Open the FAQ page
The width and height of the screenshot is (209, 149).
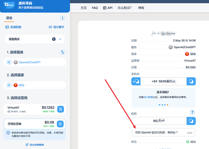pyautogui.click(x=95, y=8)
